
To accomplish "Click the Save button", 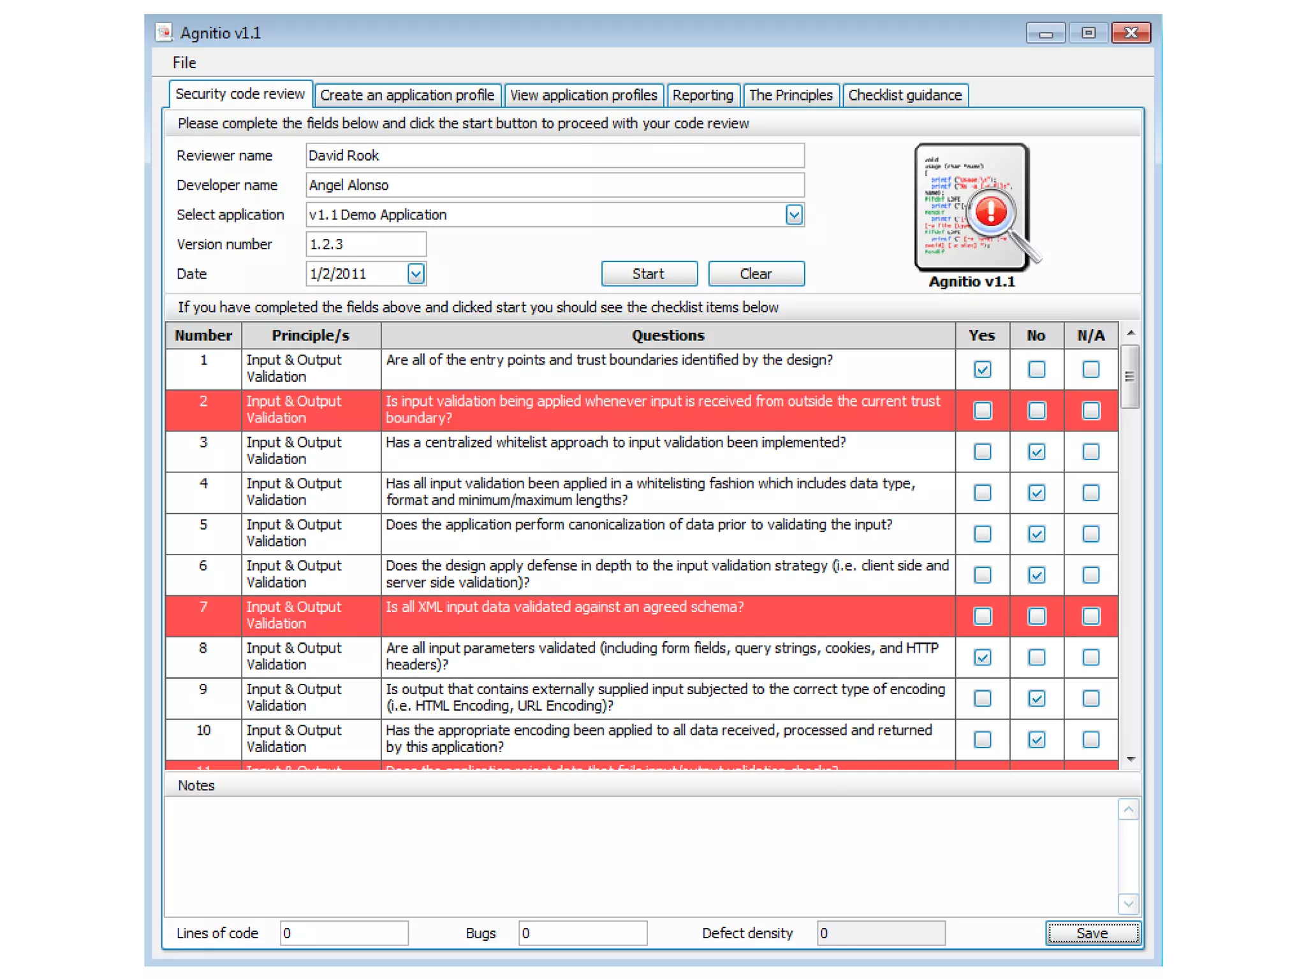I will click(1092, 933).
